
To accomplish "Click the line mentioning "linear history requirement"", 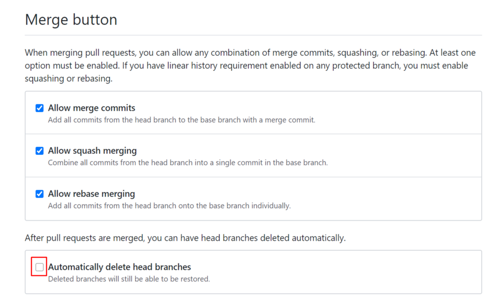I will (x=246, y=65).
